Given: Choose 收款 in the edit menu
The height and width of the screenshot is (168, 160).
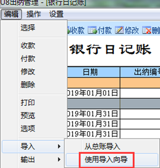Looking at the screenshot, I should click(x=28, y=46).
